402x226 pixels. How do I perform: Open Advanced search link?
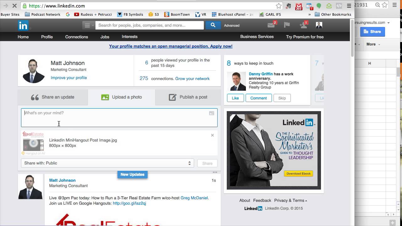click(x=232, y=25)
